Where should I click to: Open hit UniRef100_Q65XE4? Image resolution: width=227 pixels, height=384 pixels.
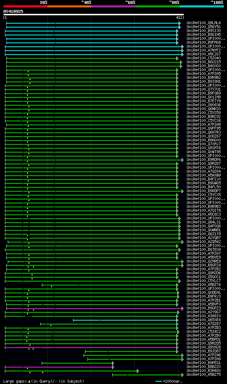click(x=204, y=320)
